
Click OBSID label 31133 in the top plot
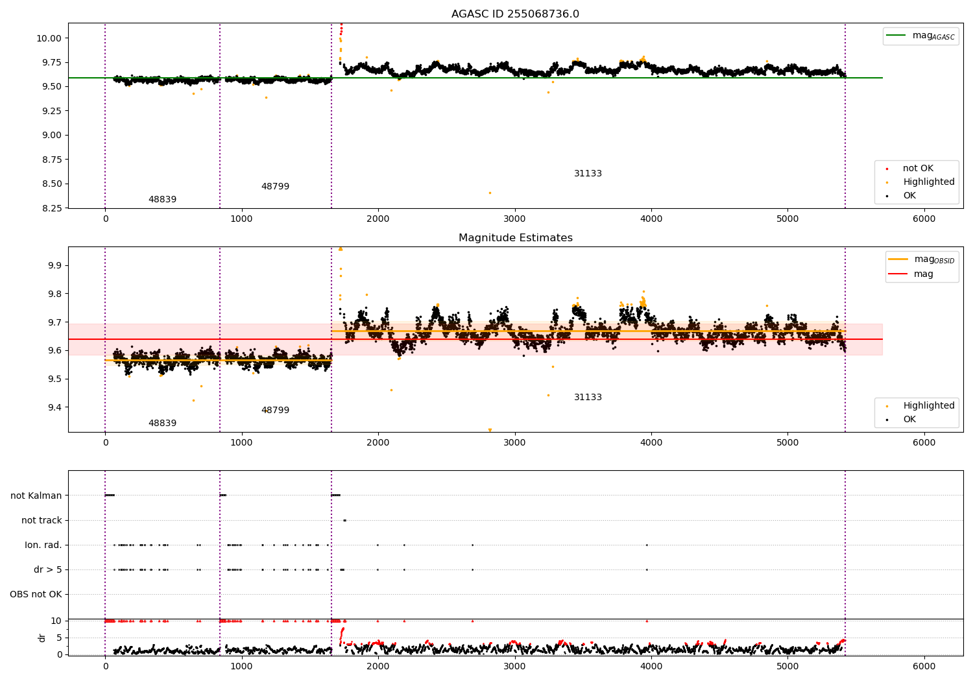click(588, 174)
